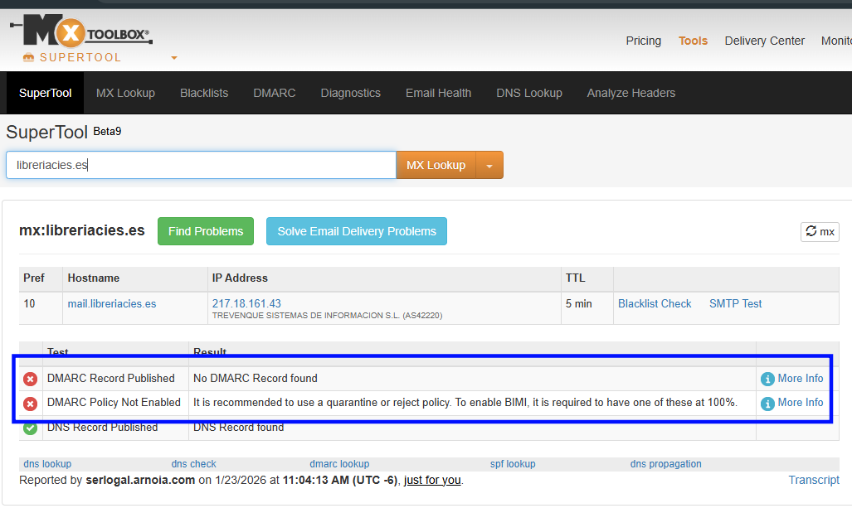Click the dns propagation link
Viewport: 852px width, 508px height.
coord(665,464)
